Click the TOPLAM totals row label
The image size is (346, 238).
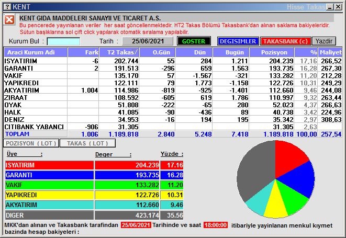click(x=17, y=134)
